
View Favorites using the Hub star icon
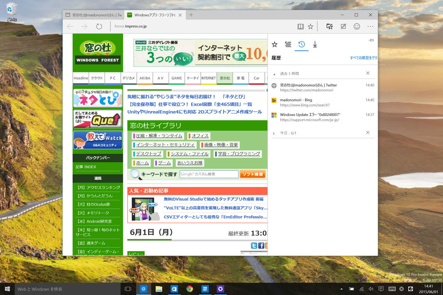[274, 44]
